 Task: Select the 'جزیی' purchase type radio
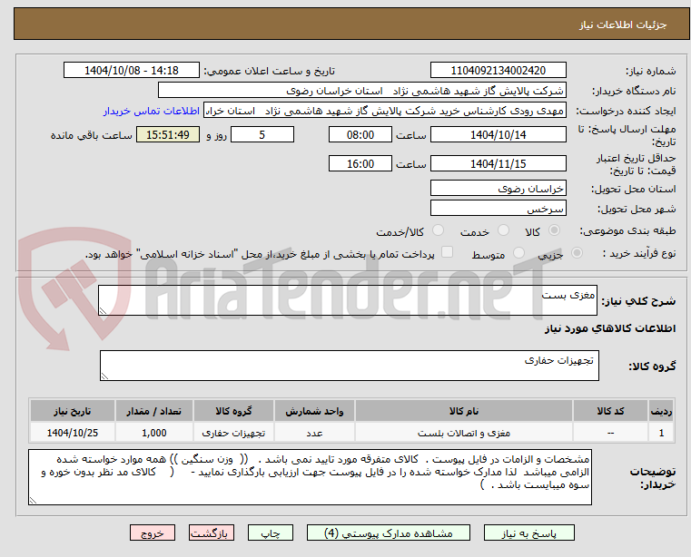(577, 253)
